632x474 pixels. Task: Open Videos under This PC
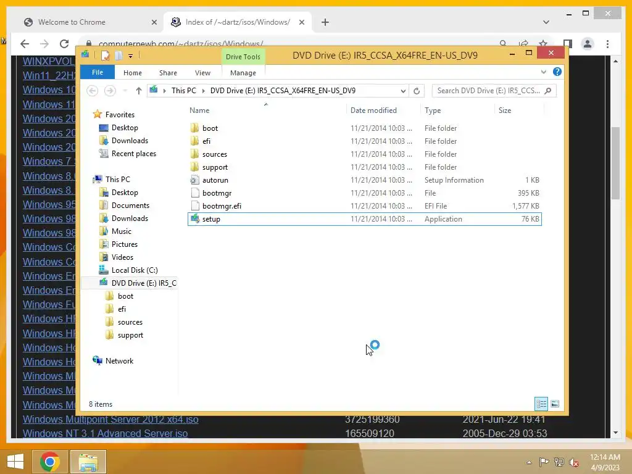pyautogui.click(x=122, y=257)
